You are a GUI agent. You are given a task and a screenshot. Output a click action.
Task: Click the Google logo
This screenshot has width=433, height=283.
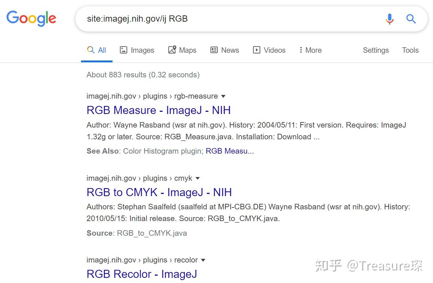[x=31, y=18]
